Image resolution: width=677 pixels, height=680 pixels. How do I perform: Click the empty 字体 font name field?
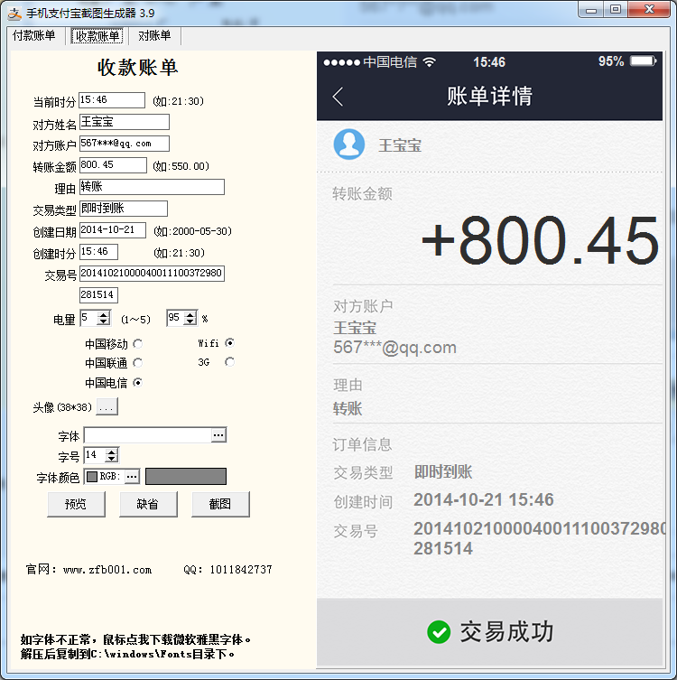click(x=147, y=435)
